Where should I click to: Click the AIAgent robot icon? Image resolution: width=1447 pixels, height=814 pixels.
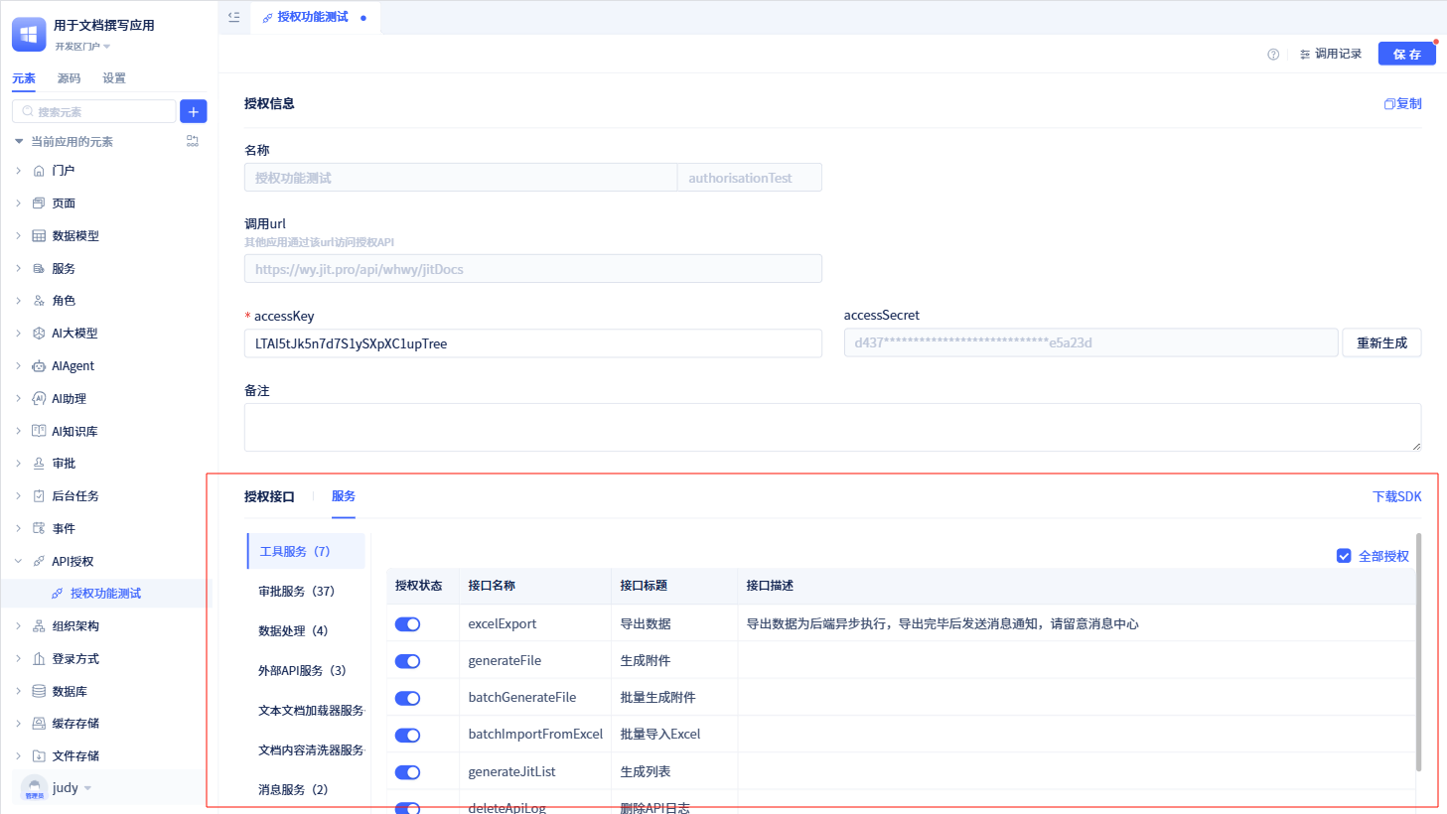tap(39, 365)
